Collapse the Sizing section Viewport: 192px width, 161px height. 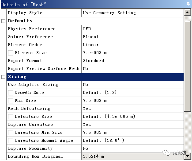coord(3,77)
